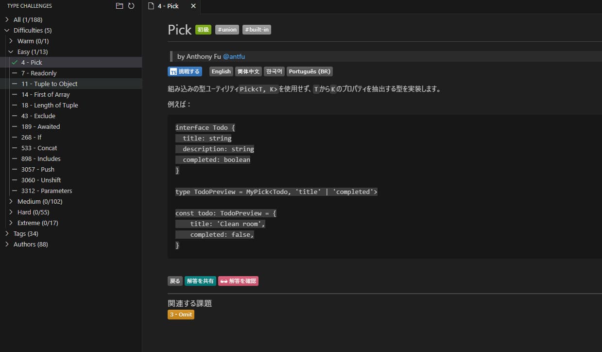Viewport: 602px width, 352px height.
Task: Open challenge 11 - Tuple to Object
Action: point(71,84)
